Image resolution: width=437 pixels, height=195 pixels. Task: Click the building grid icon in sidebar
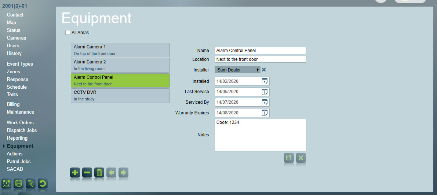[18, 184]
